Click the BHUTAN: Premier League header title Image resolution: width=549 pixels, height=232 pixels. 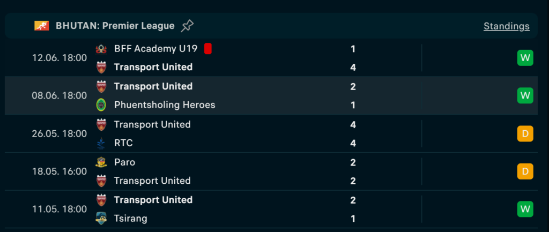[115, 26]
